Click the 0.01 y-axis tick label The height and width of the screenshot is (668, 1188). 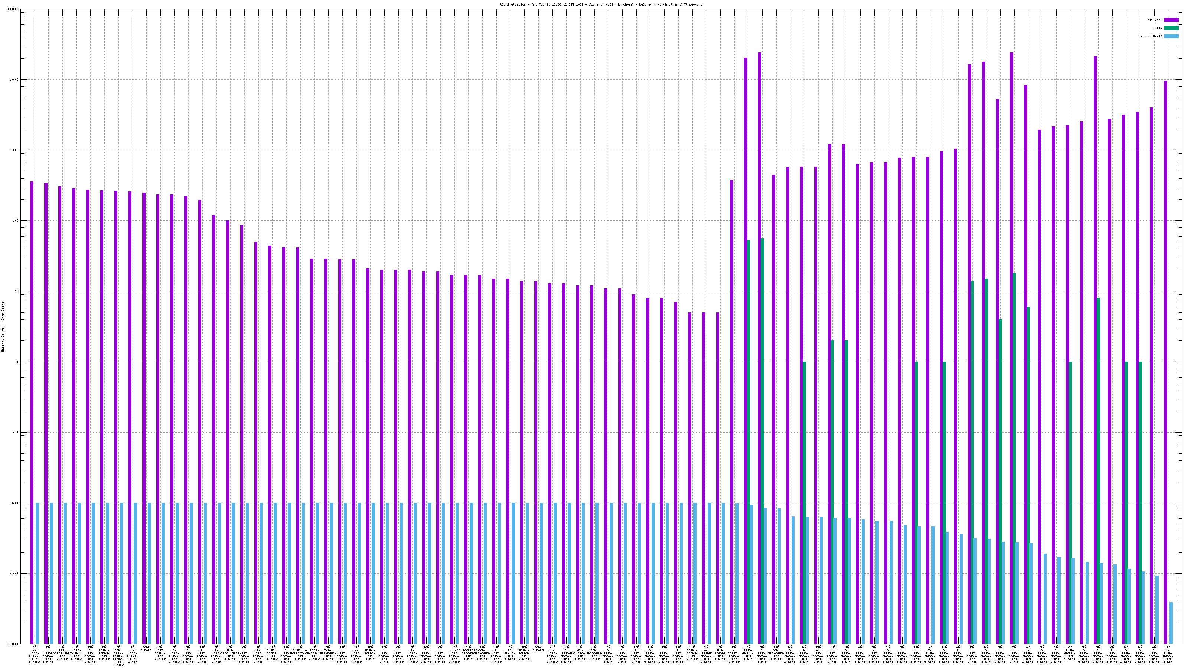[15, 503]
